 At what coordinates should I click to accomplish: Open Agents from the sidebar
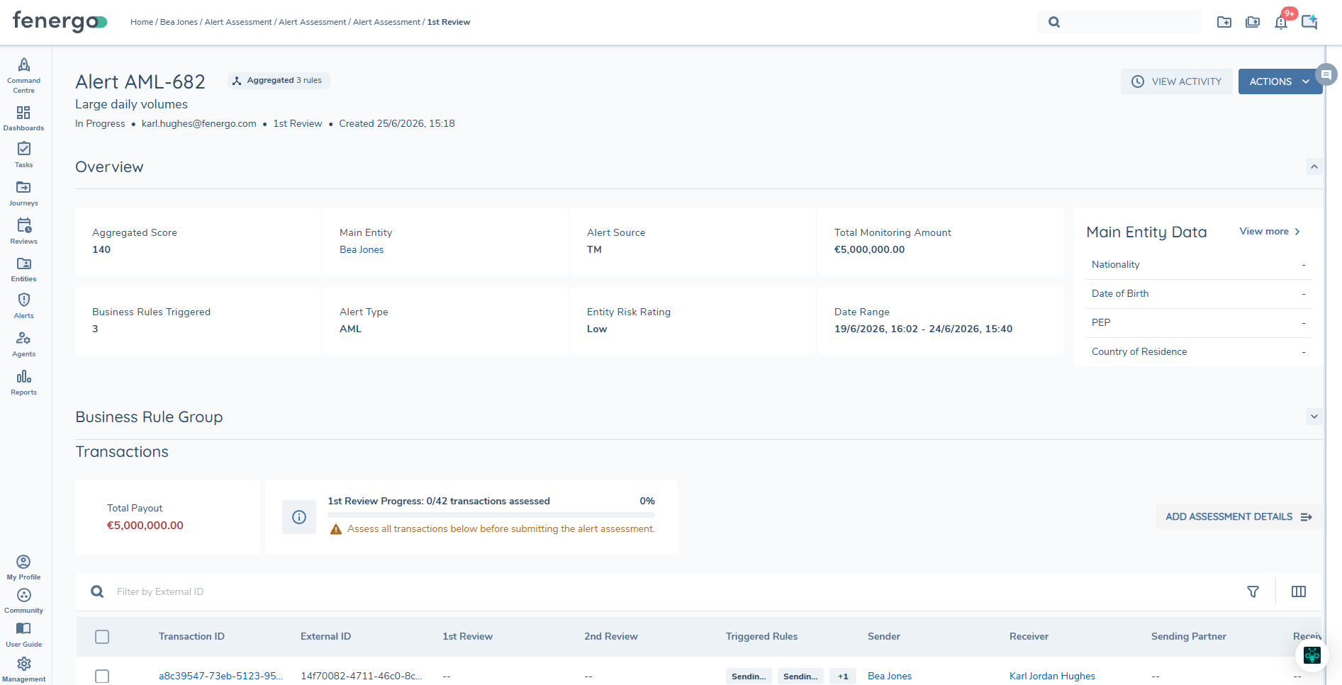coord(24,344)
